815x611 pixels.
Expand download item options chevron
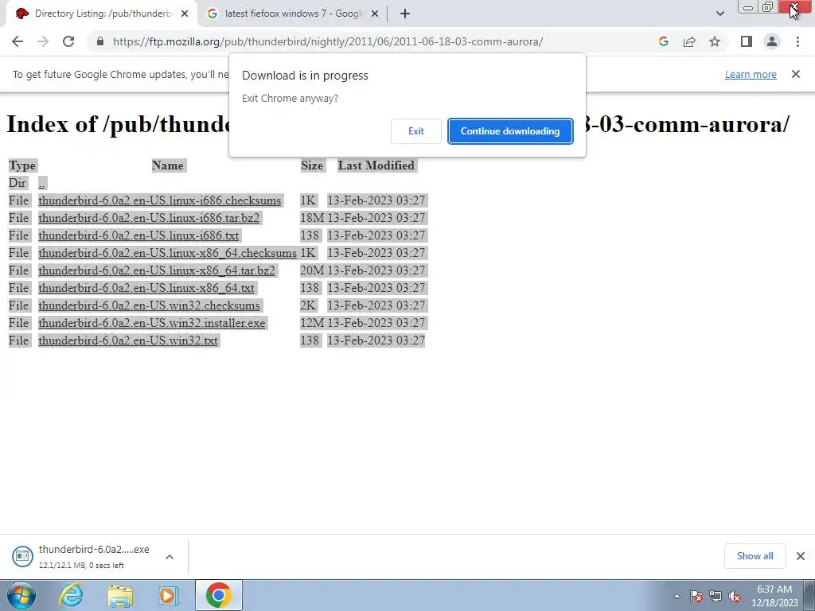(x=170, y=557)
